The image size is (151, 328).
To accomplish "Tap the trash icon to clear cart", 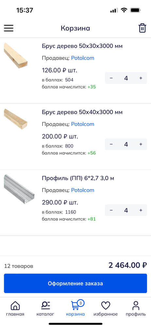I will click(142, 28).
